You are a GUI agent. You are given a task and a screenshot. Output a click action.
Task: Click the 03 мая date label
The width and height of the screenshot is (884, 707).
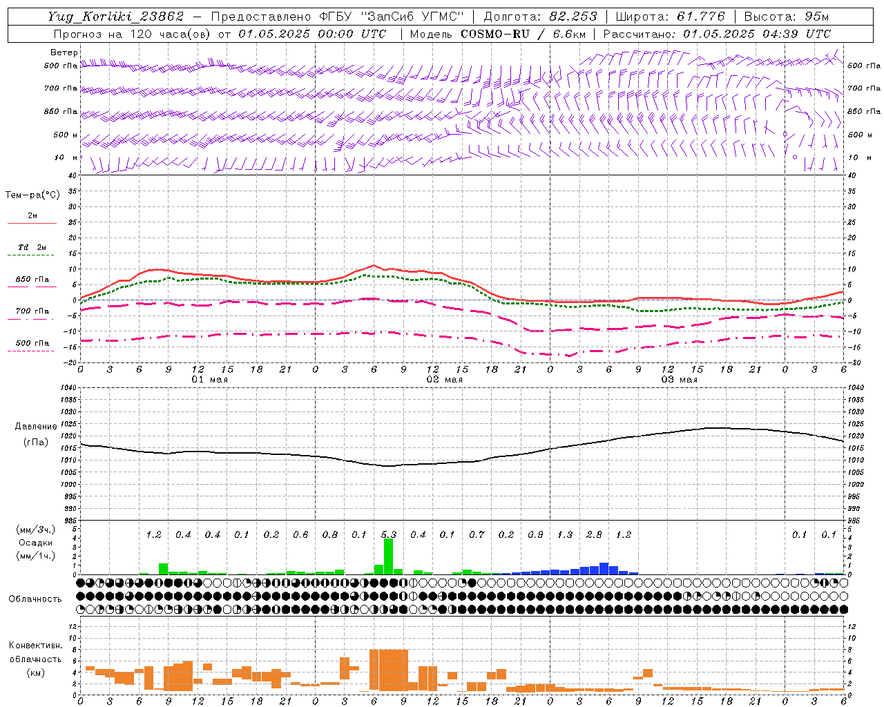click(680, 380)
